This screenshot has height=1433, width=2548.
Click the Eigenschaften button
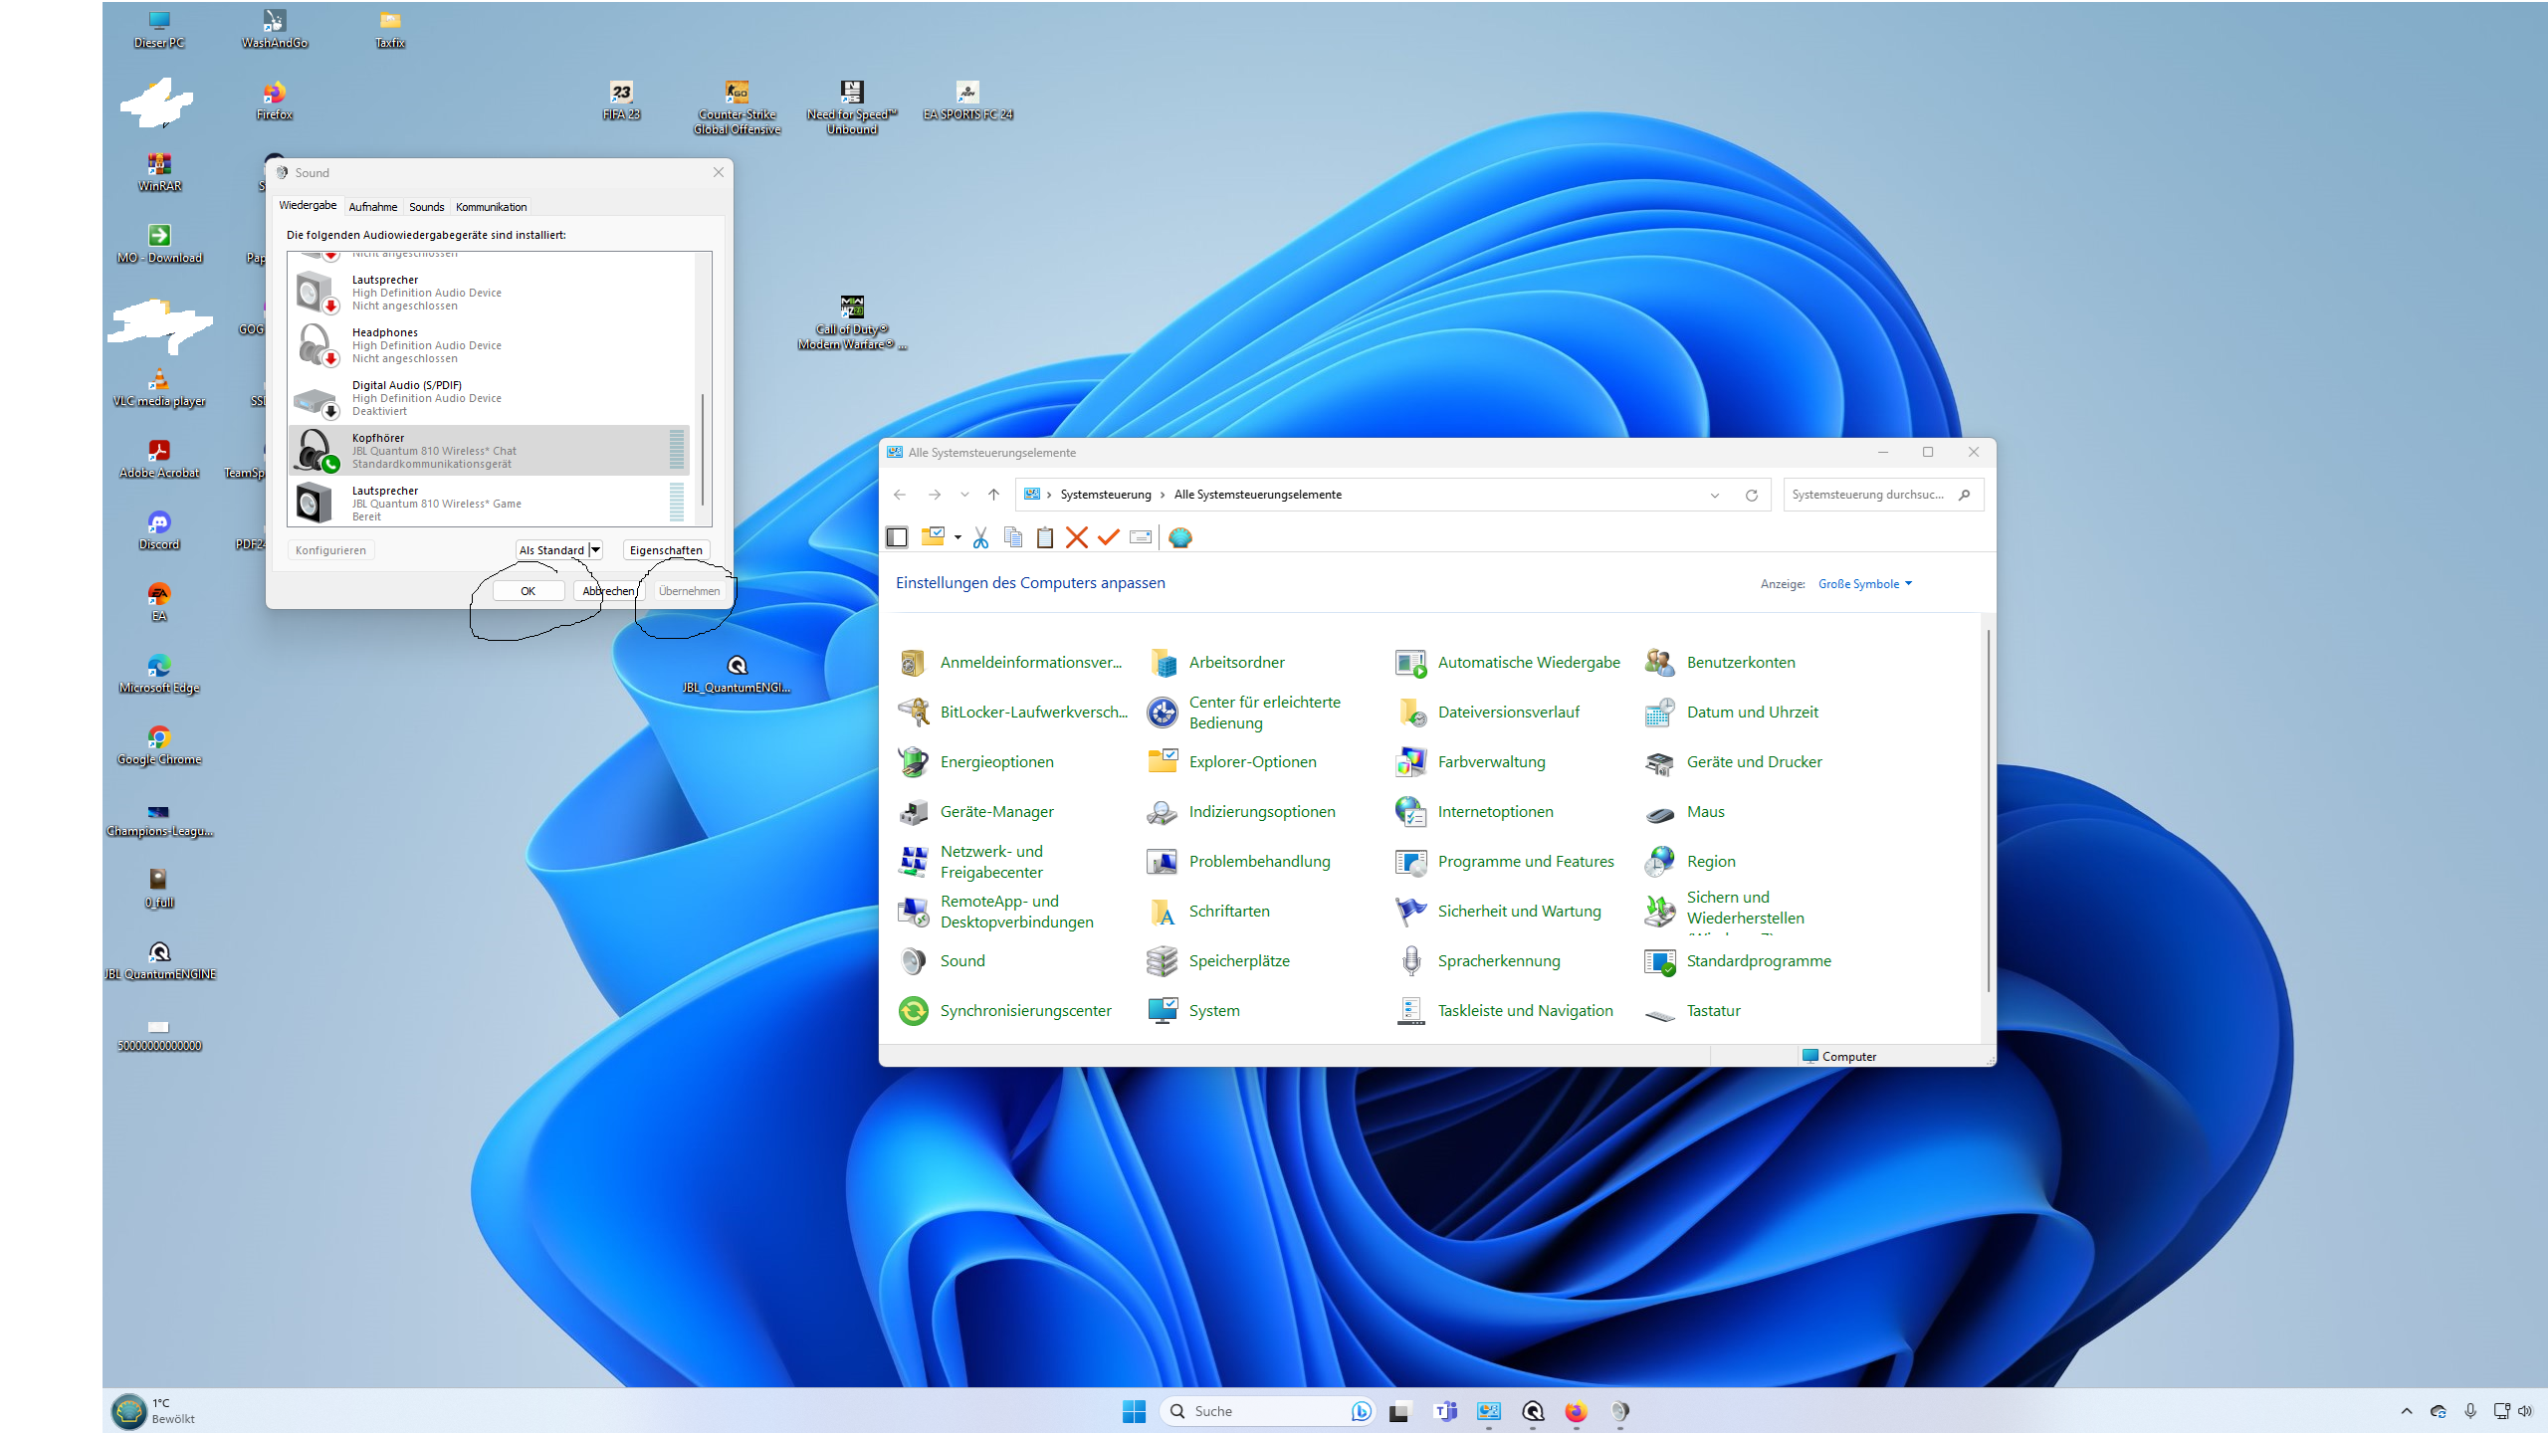pos(665,550)
